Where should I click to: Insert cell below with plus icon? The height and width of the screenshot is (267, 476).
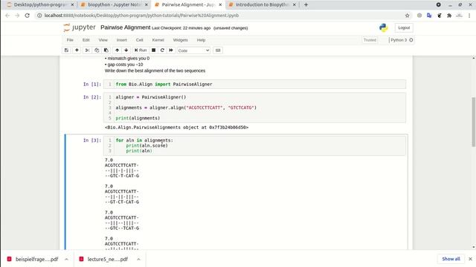coord(77,50)
